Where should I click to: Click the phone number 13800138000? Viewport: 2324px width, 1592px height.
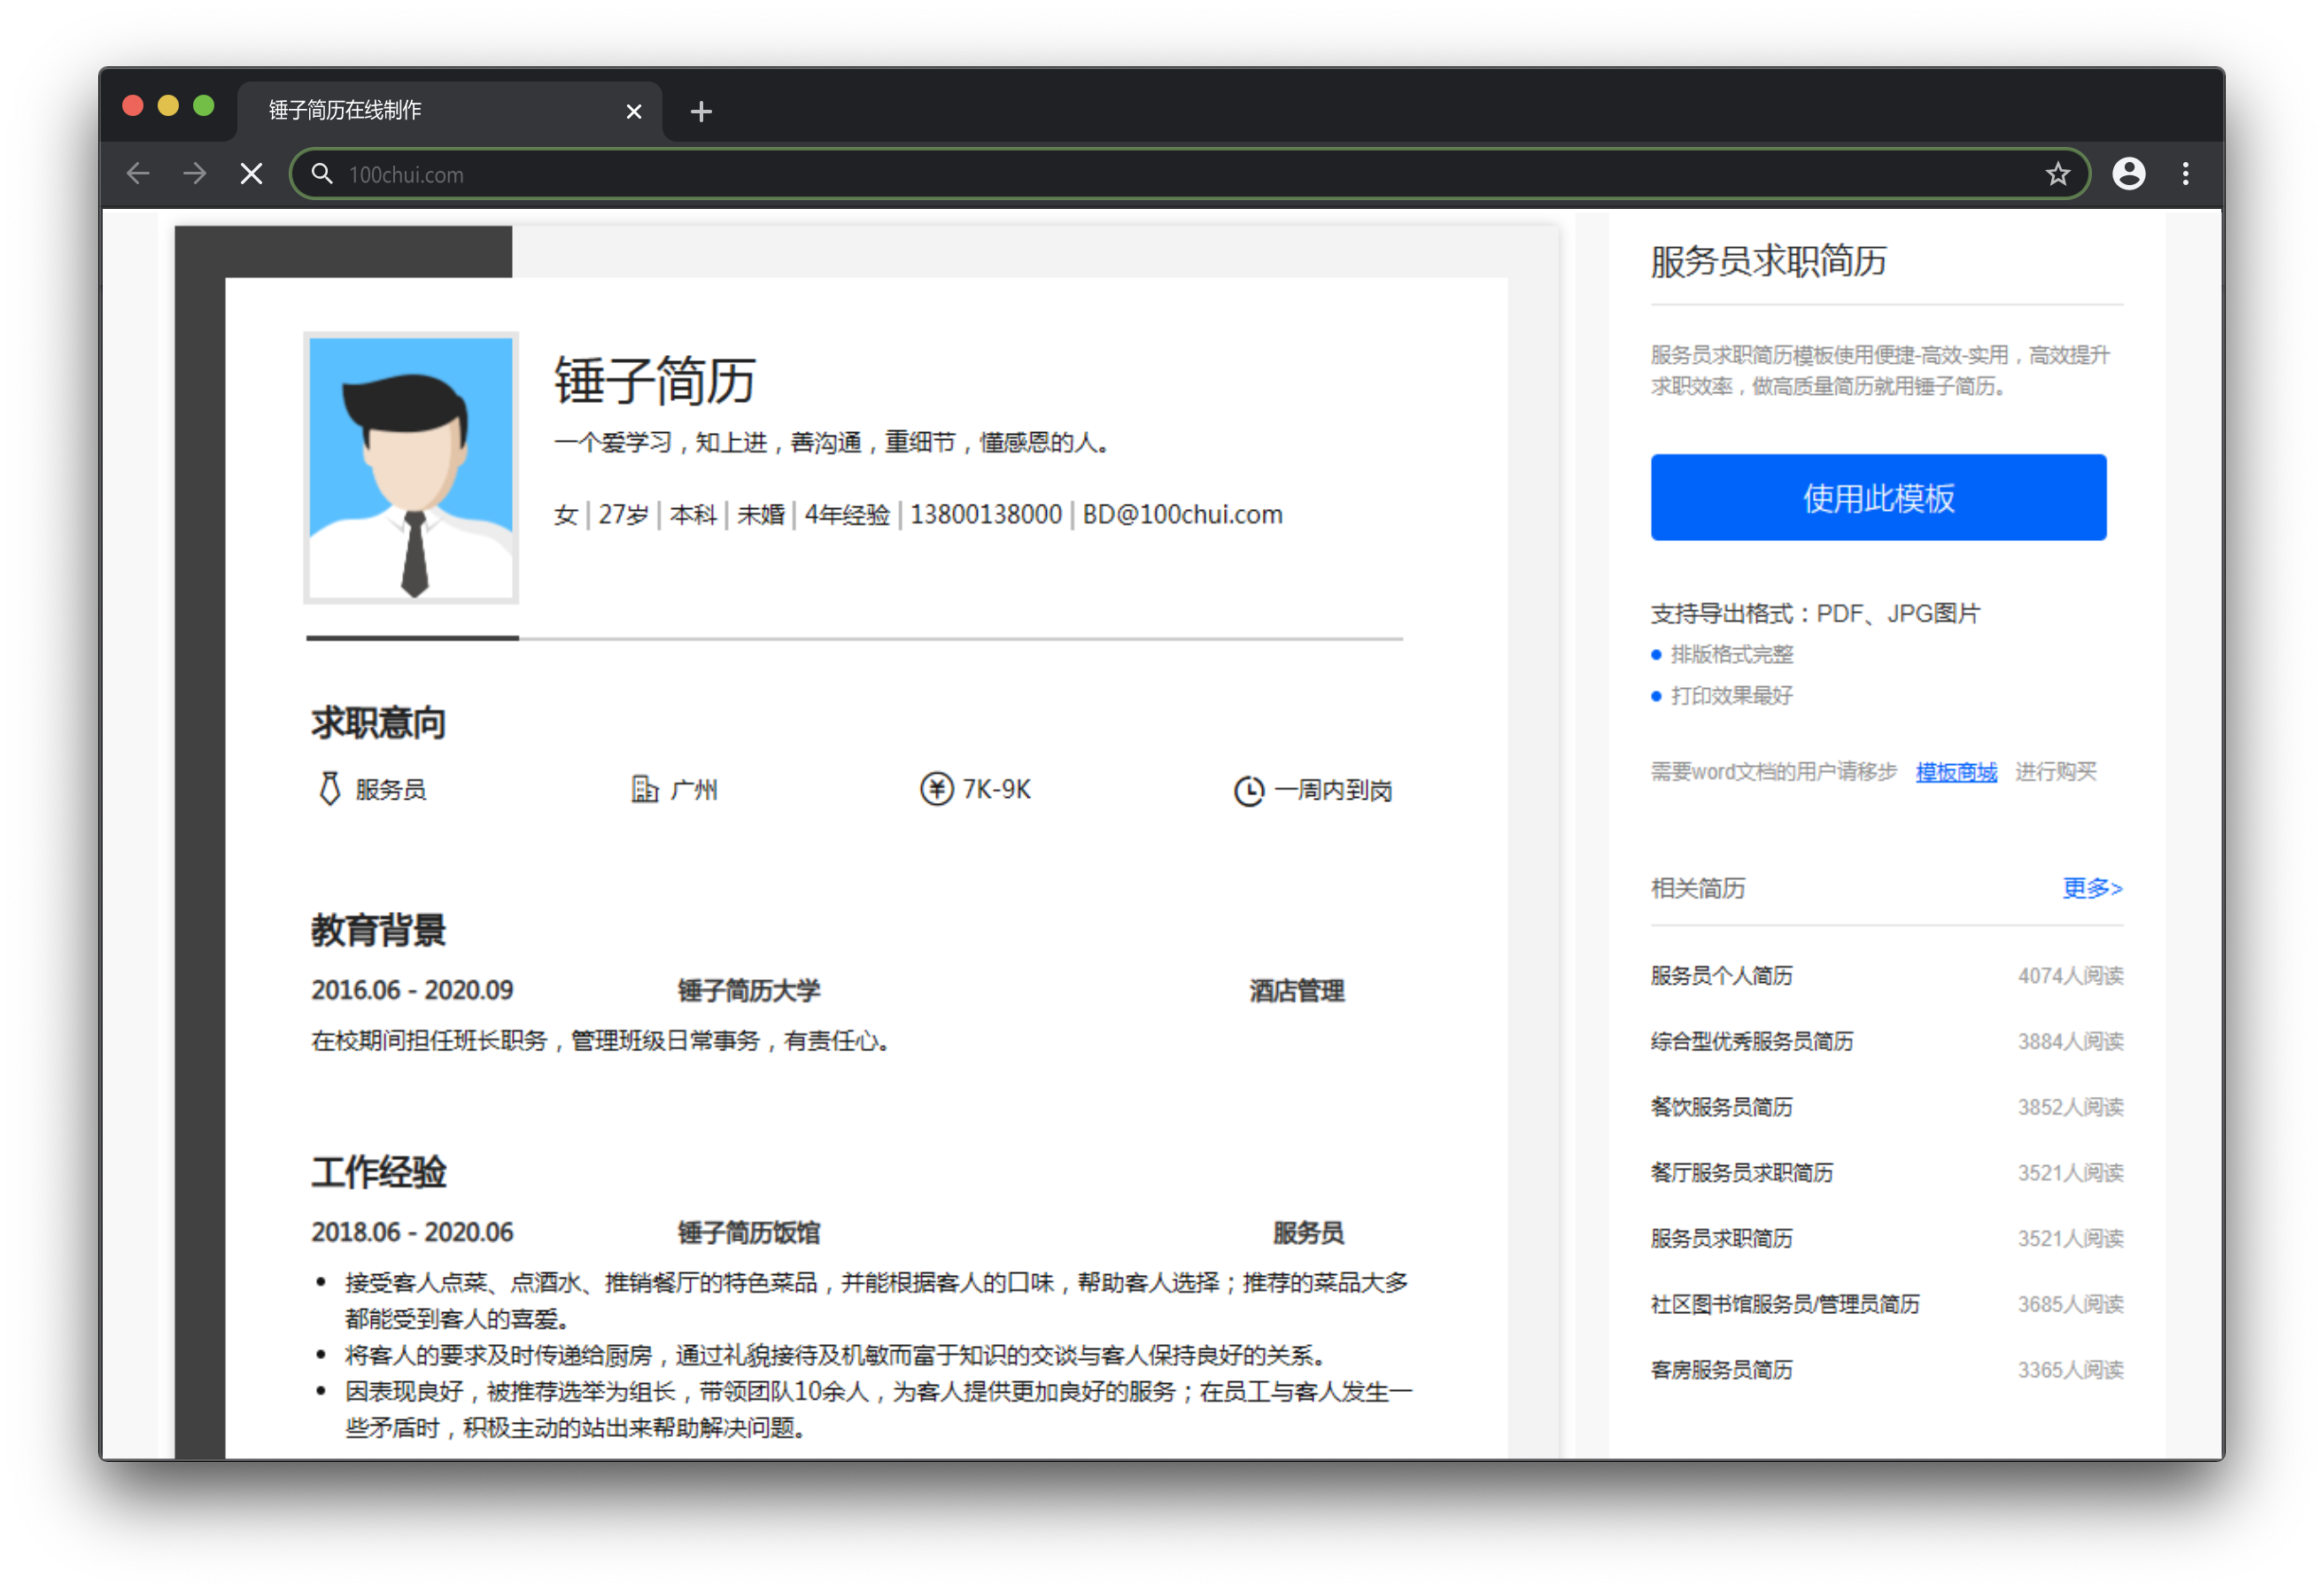pos(985,514)
